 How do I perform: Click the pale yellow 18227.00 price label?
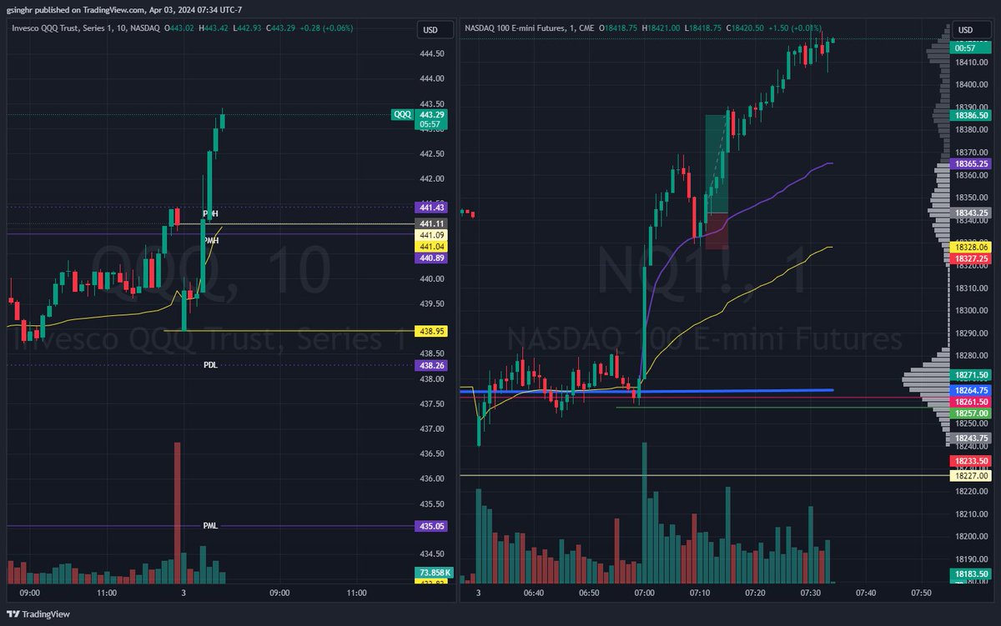coord(970,476)
